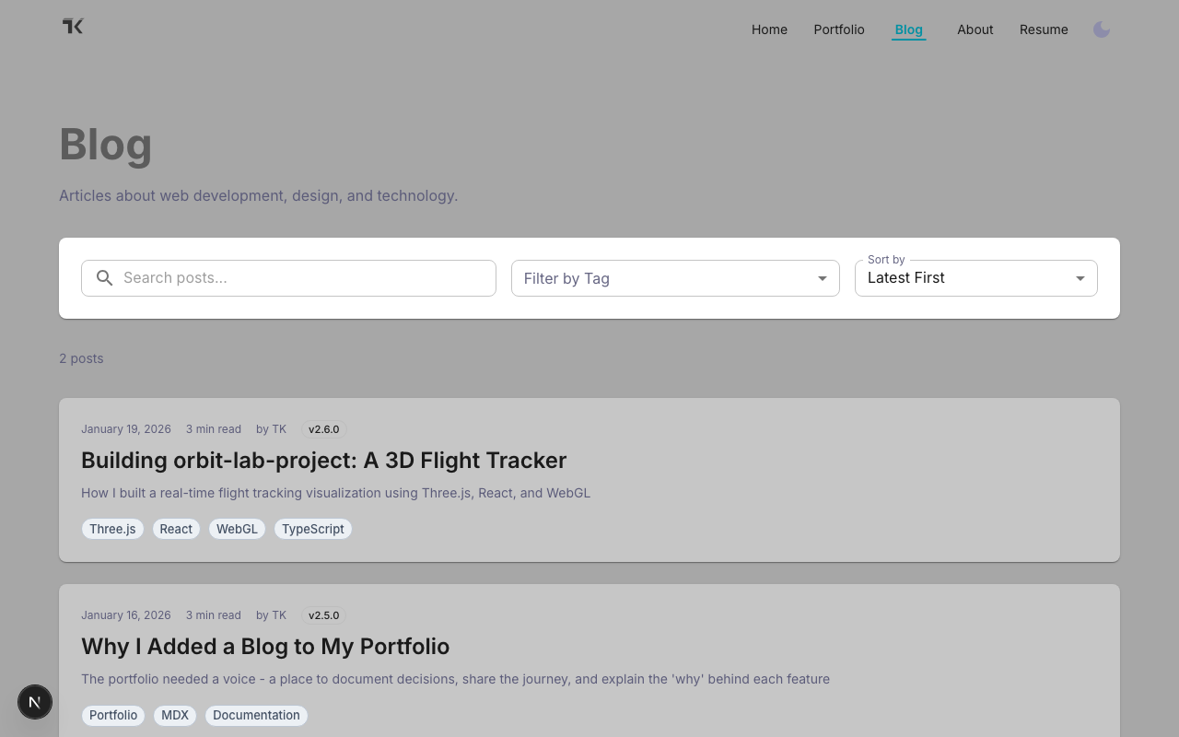1179x737 pixels.
Task: Switch to the About page
Action: pyautogui.click(x=975, y=29)
